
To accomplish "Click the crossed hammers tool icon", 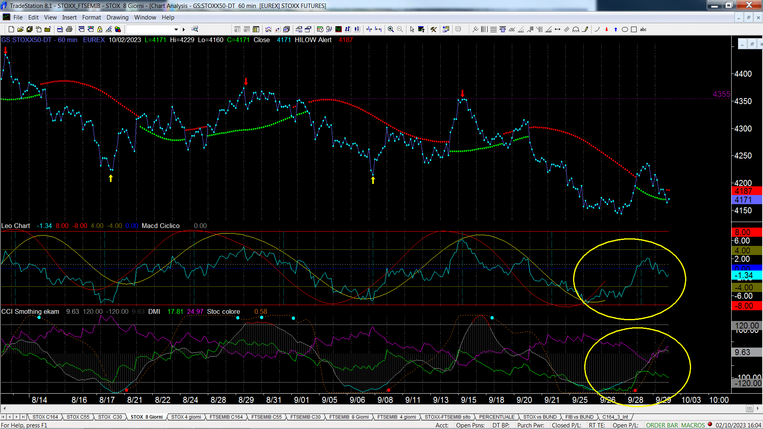I will [434, 29].
